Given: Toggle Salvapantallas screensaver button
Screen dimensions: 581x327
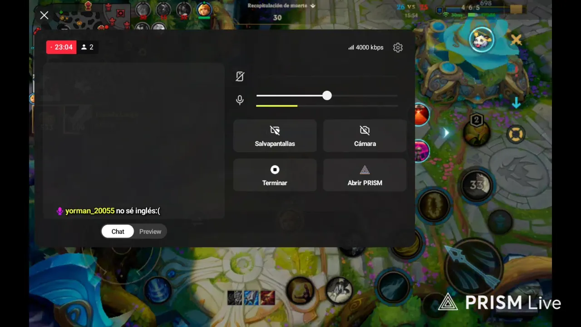Looking at the screenshot, I should (275, 136).
